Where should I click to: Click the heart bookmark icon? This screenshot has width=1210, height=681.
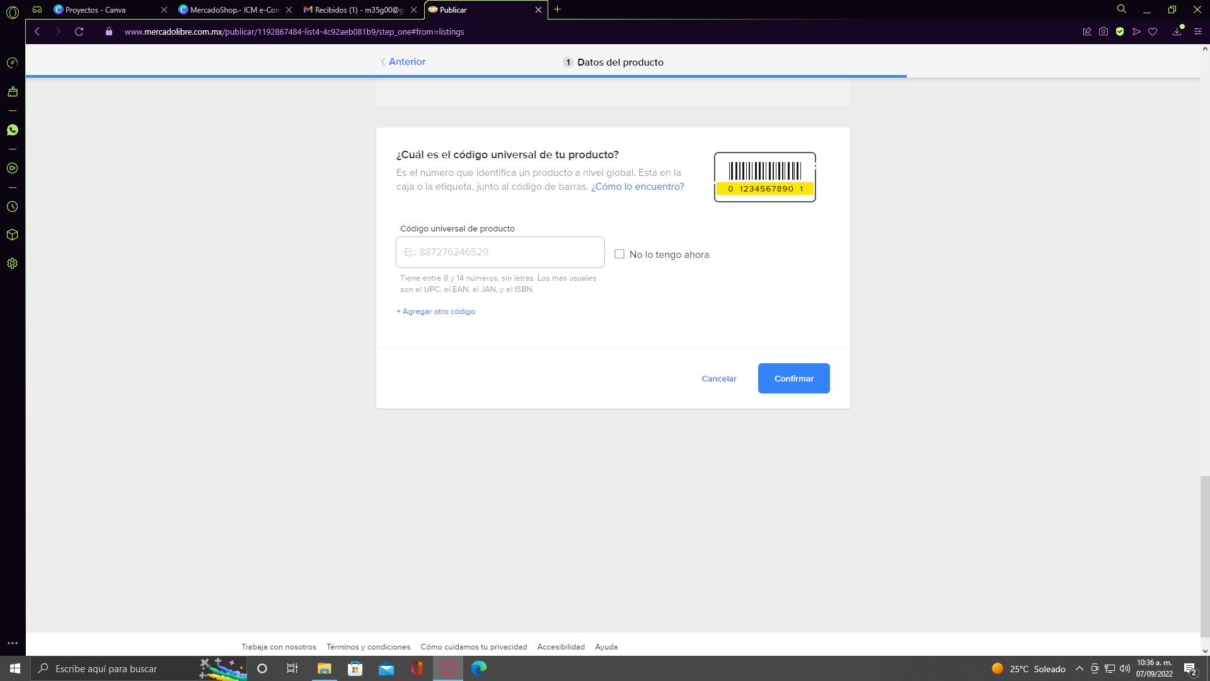(x=1153, y=32)
